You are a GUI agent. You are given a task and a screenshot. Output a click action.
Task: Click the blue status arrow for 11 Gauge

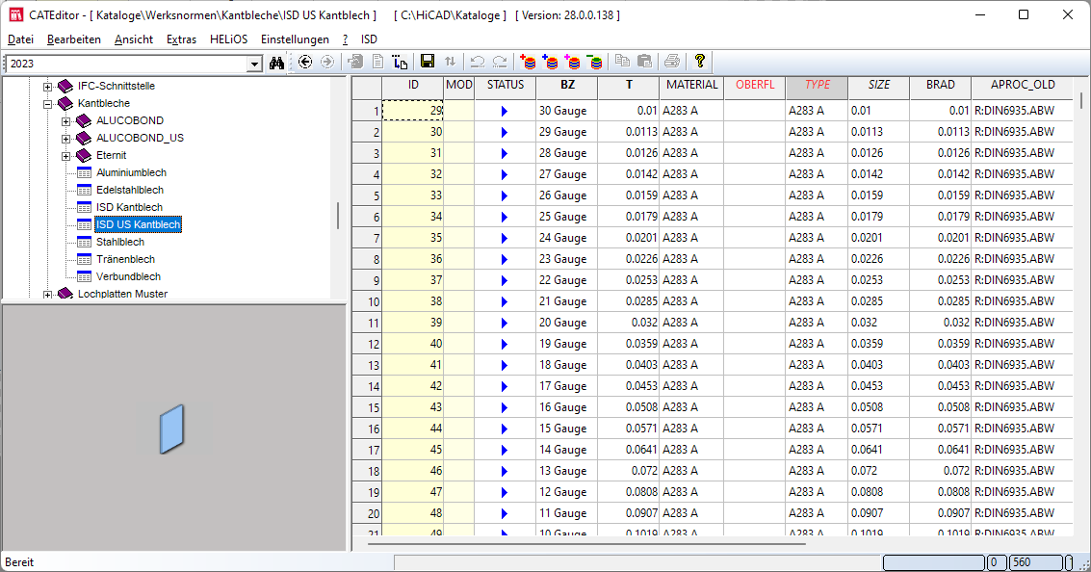click(504, 514)
